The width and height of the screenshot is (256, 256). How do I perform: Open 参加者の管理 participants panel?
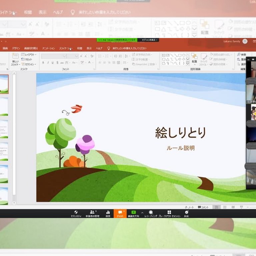click(92, 214)
